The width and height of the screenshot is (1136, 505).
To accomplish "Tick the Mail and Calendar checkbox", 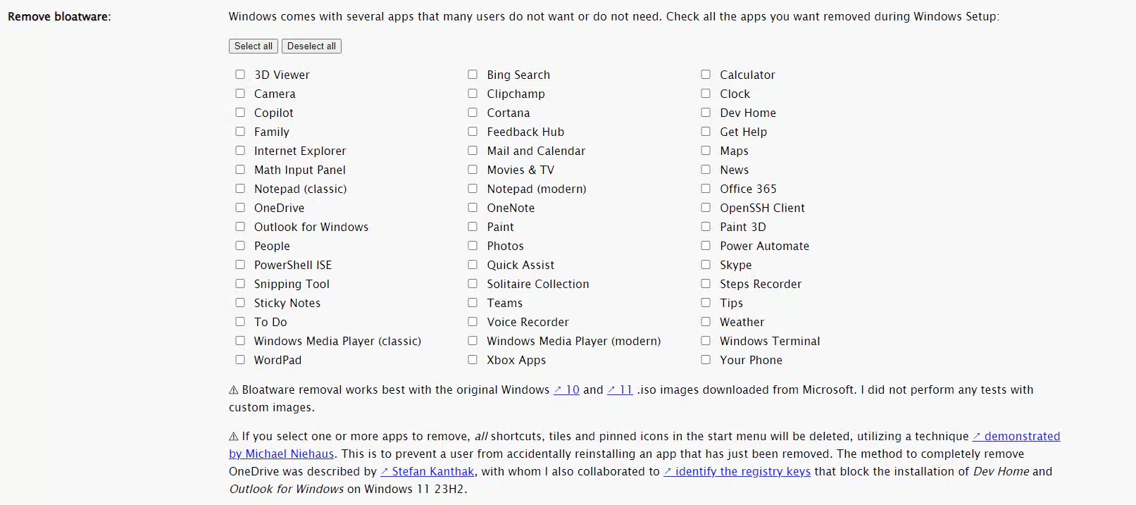I will (x=473, y=150).
